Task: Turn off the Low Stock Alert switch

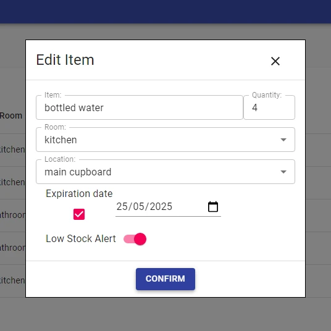Action: [135, 239]
